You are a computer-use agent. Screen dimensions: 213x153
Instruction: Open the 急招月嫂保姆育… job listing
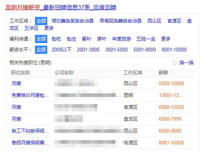30,143
